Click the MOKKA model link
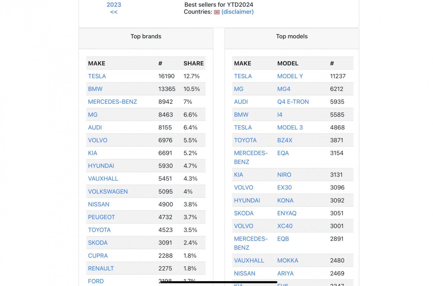The width and height of the screenshot is (433, 286). click(288, 261)
